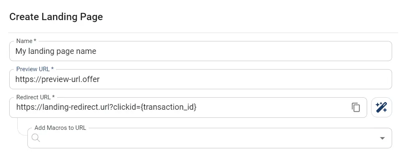Focus the Name input field

(x=201, y=51)
